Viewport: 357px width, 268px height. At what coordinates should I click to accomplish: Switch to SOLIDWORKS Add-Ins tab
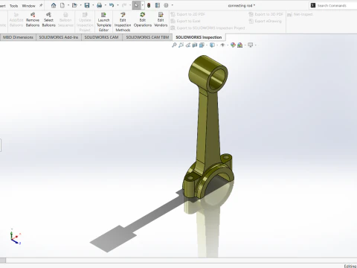(59, 37)
